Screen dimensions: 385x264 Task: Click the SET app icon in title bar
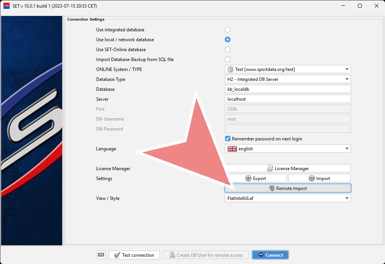click(6, 6)
